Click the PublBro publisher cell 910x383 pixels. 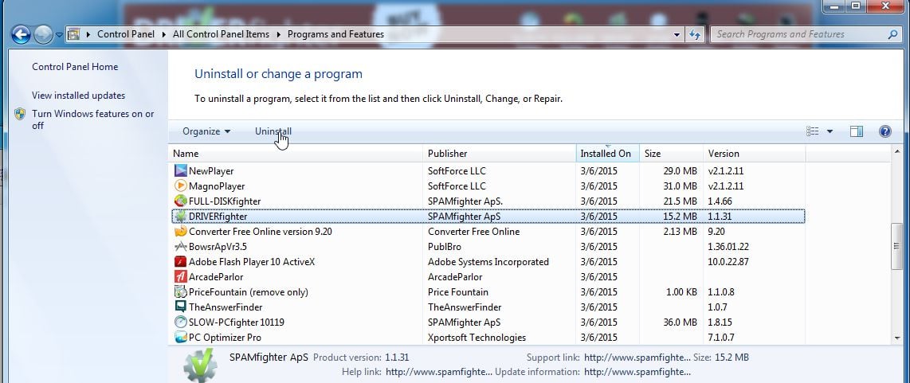click(445, 247)
